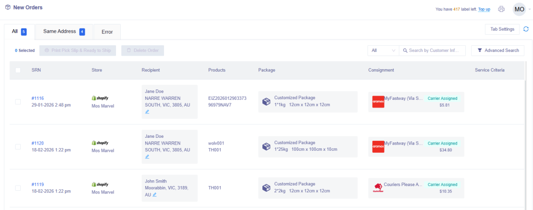Edit recipient address for order #1120

pyautogui.click(x=147, y=156)
